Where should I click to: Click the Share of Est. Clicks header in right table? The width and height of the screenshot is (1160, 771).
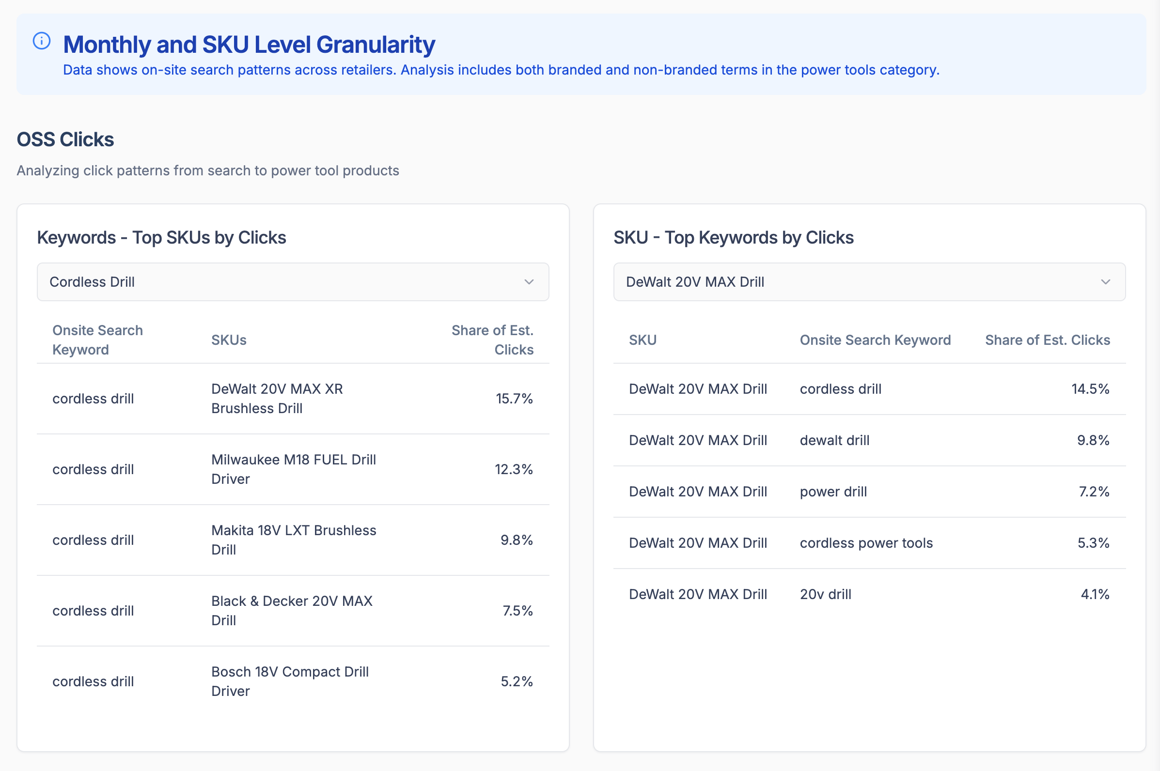point(1048,340)
